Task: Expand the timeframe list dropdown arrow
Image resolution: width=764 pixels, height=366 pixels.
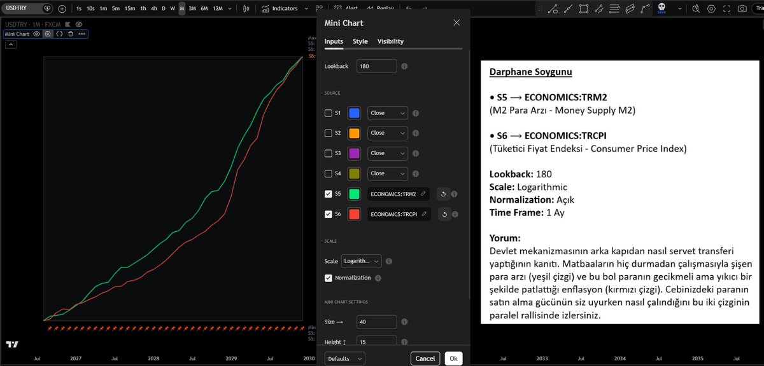Action: [230, 8]
